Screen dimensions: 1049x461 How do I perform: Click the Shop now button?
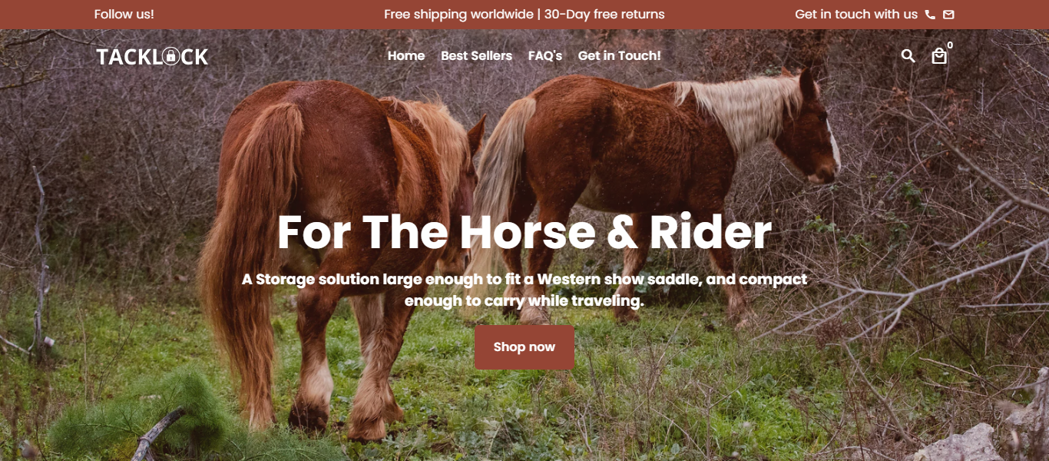[524, 347]
